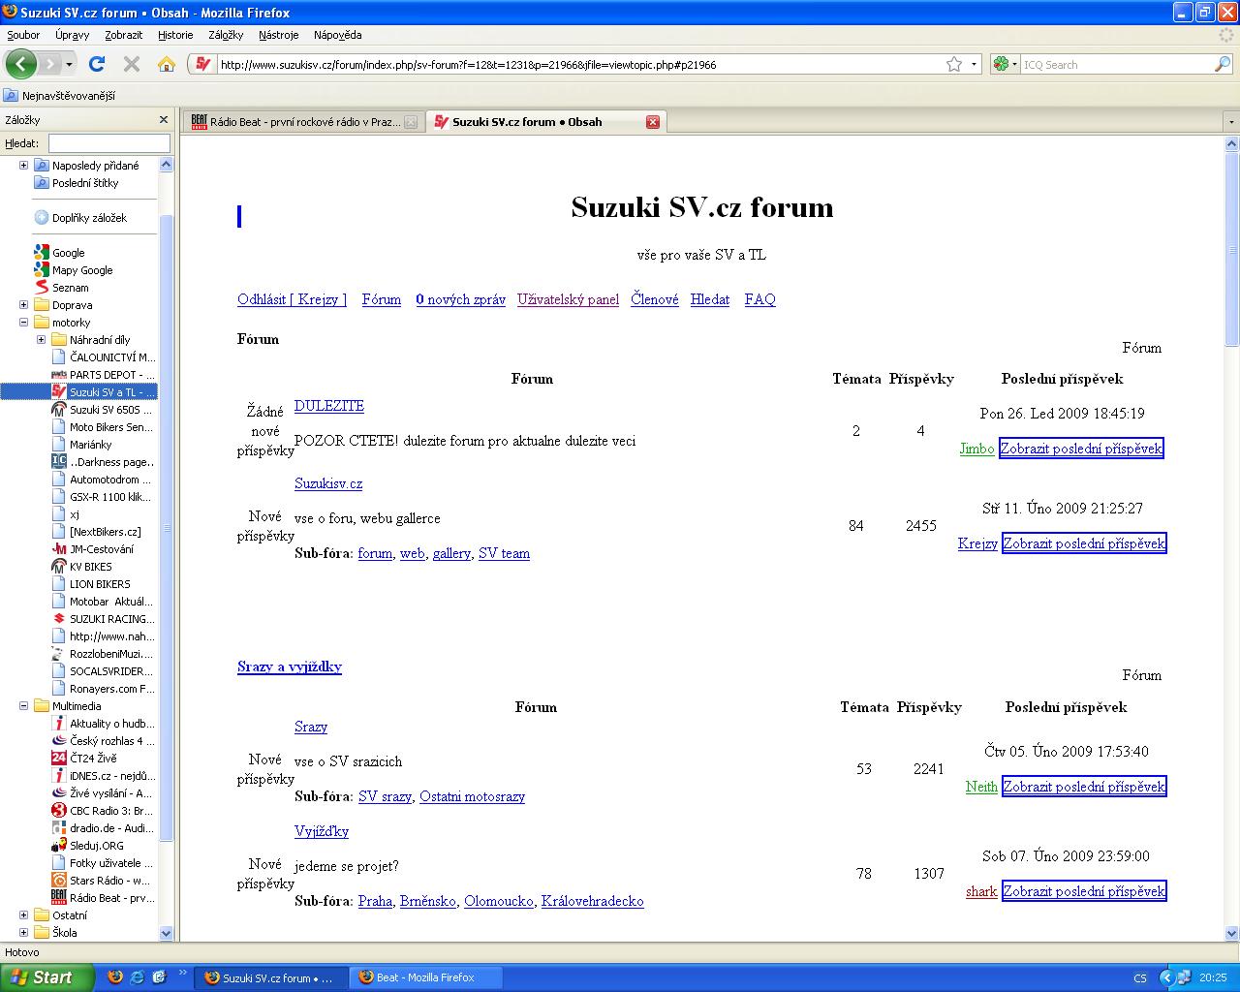
Task: Click the Nejnavštěvovanější bookmarks toolbar button
Action: pyautogui.click(x=59, y=96)
